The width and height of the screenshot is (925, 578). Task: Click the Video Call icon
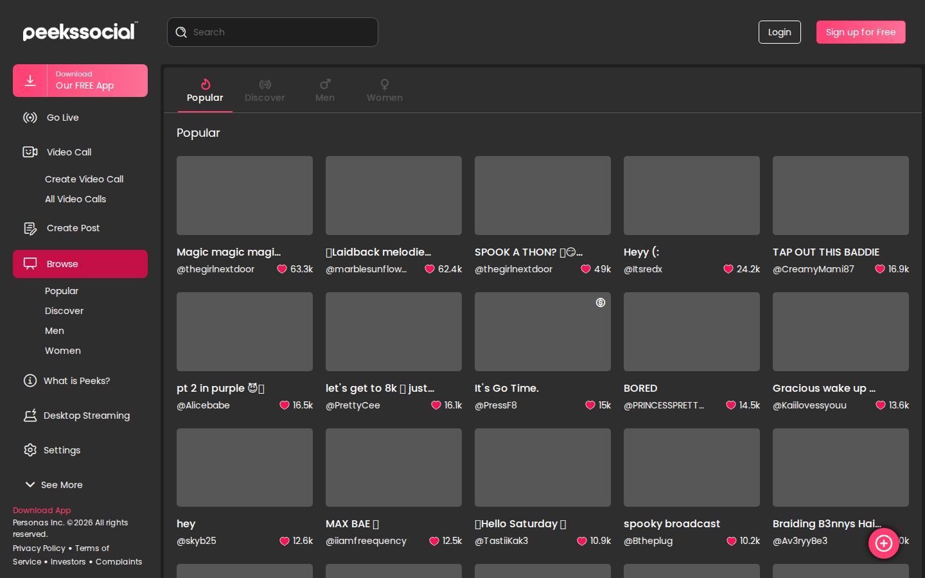(30, 152)
